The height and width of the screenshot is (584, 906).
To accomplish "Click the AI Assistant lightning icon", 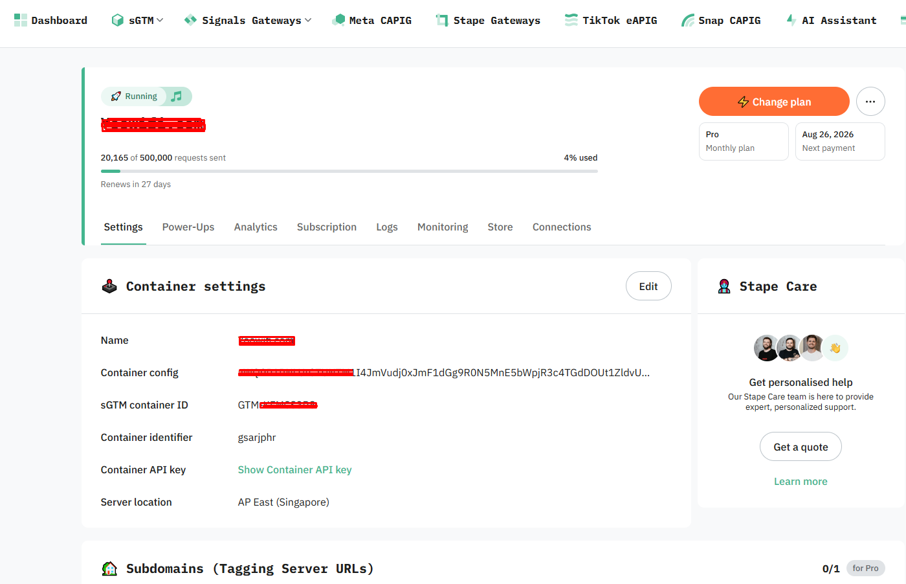I will point(791,20).
